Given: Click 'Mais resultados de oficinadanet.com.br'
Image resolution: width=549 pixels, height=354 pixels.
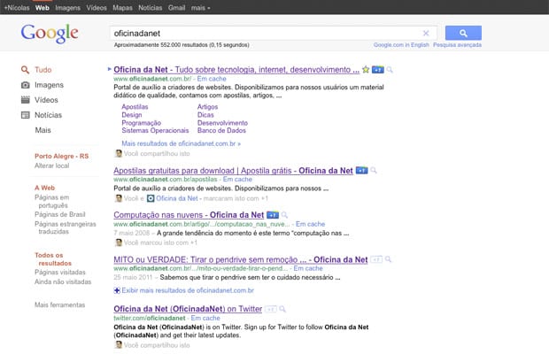Looking at the screenshot, I should click(181, 143).
